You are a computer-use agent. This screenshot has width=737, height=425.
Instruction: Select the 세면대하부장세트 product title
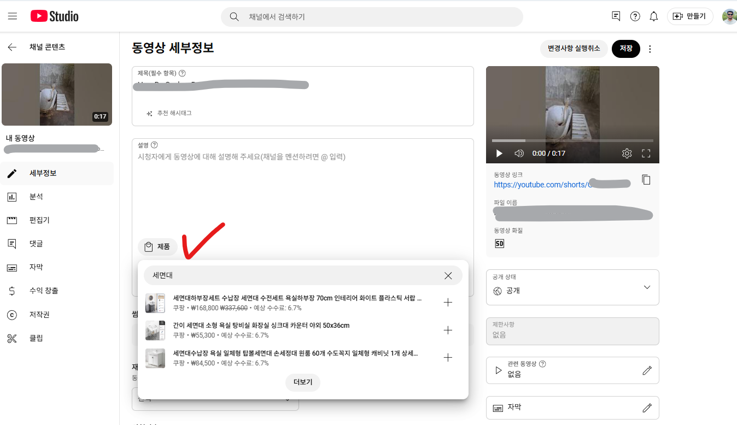[x=297, y=298]
